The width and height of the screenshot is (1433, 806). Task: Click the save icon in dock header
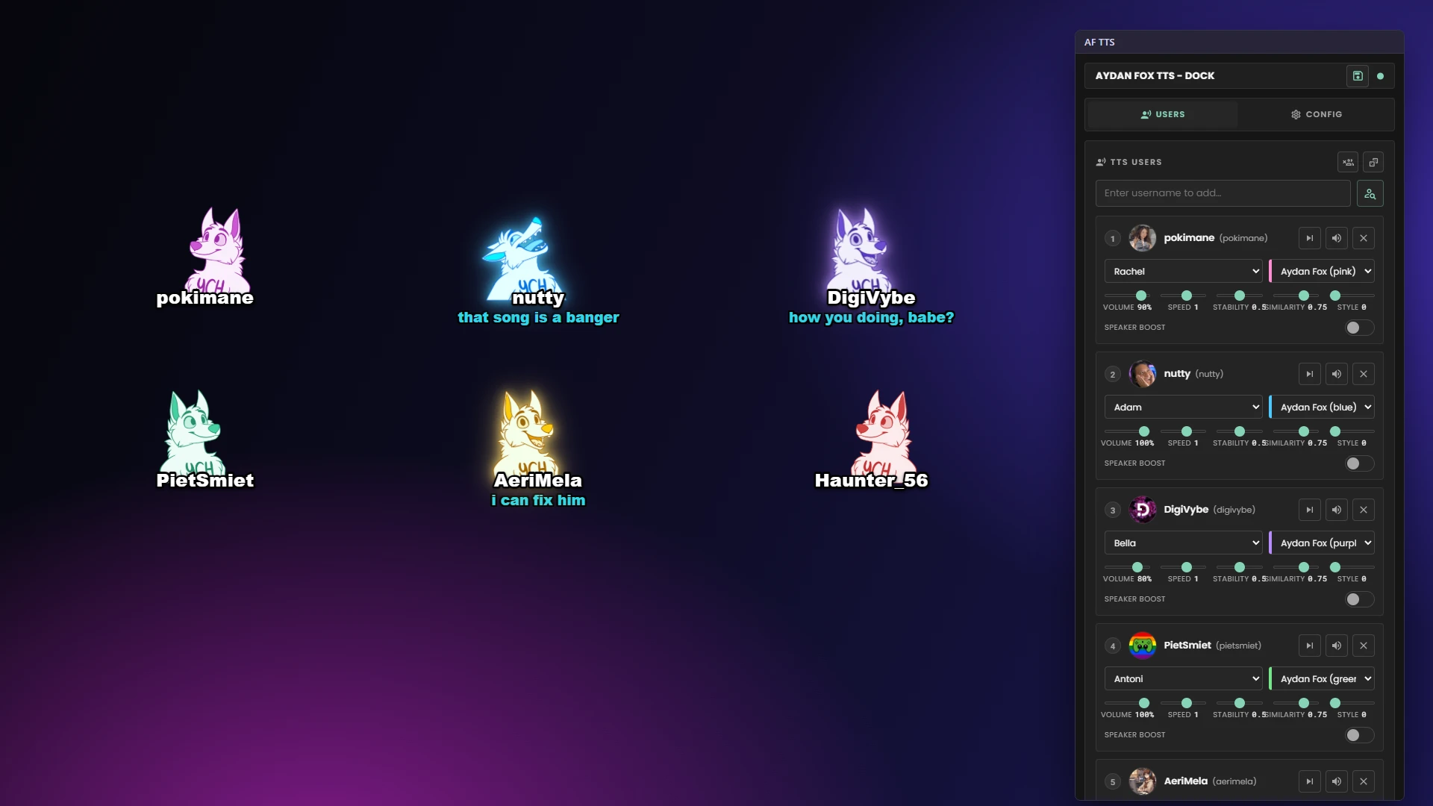coord(1358,76)
